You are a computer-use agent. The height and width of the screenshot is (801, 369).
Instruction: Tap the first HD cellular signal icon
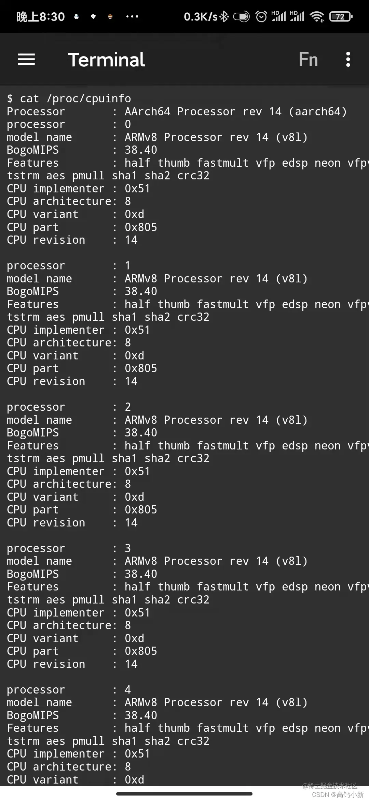[x=278, y=16]
